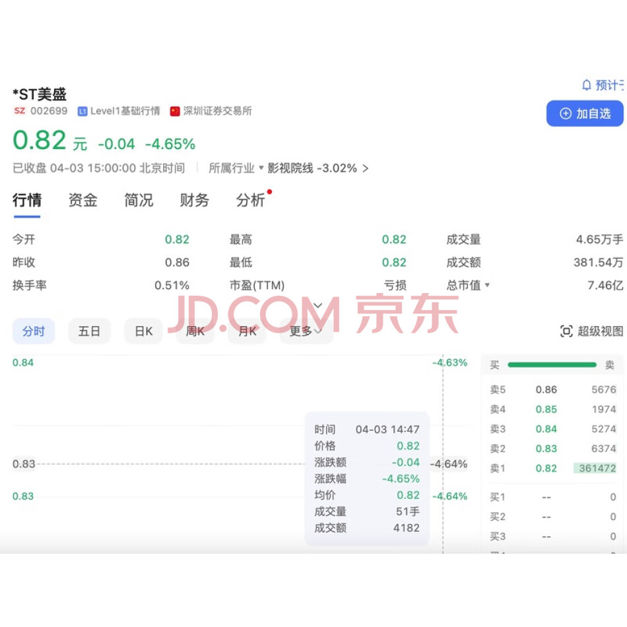
Task: Click the tooltip 成交额 value 4182
Action: (407, 528)
